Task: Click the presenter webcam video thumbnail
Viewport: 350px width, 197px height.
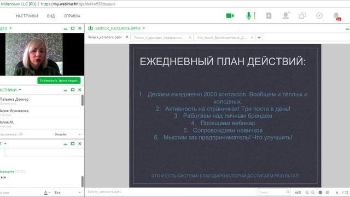Action: 34,54
